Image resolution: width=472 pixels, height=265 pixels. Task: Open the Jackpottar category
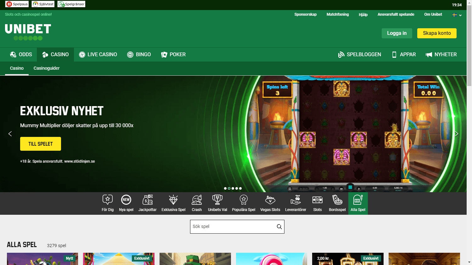coord(148,203)
